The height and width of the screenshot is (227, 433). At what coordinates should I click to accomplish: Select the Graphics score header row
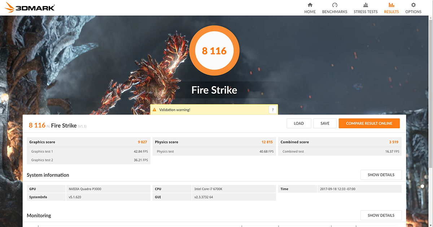88,142
